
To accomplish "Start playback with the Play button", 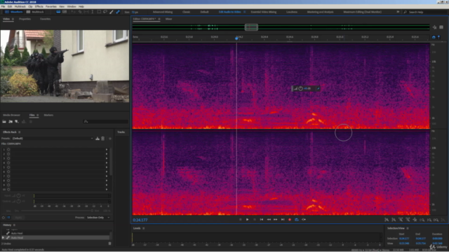I will pos(248,219).
